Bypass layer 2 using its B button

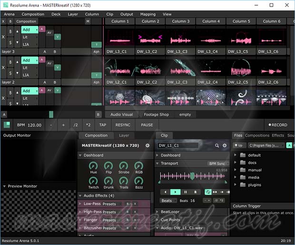coord(10,62)
